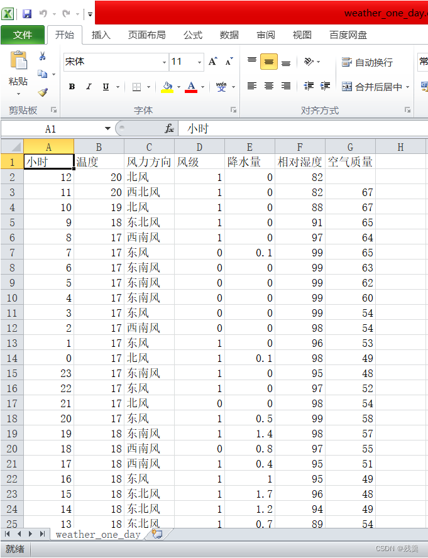Click the wén phonetic guide icon

click(x=221, y=87)
